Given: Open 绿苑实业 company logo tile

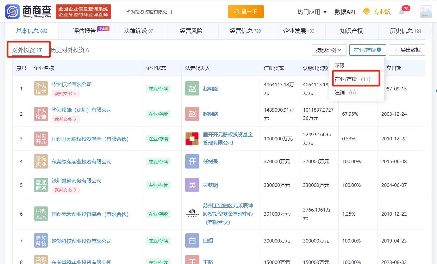Looking at the screenshot, I should tap(41, 162).
